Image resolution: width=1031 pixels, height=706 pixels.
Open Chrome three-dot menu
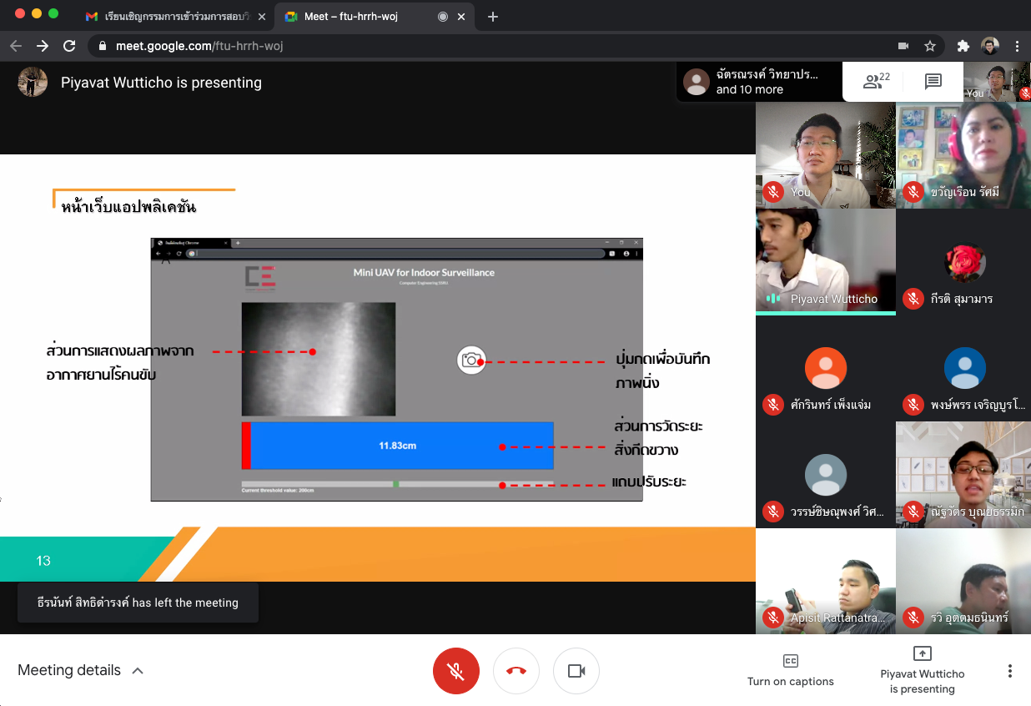(1017, 46)
